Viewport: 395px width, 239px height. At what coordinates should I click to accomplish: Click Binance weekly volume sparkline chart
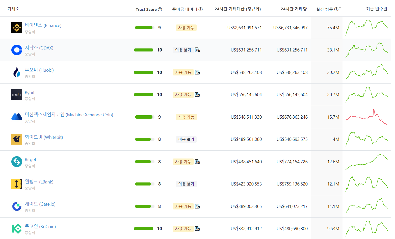367,28
